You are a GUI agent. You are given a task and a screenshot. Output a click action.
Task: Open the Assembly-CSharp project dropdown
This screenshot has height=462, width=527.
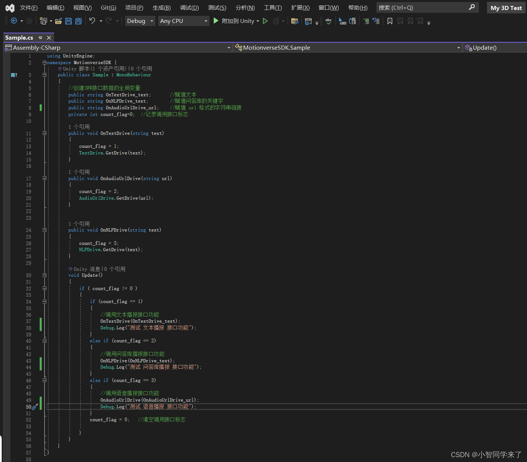pos(118,47)
